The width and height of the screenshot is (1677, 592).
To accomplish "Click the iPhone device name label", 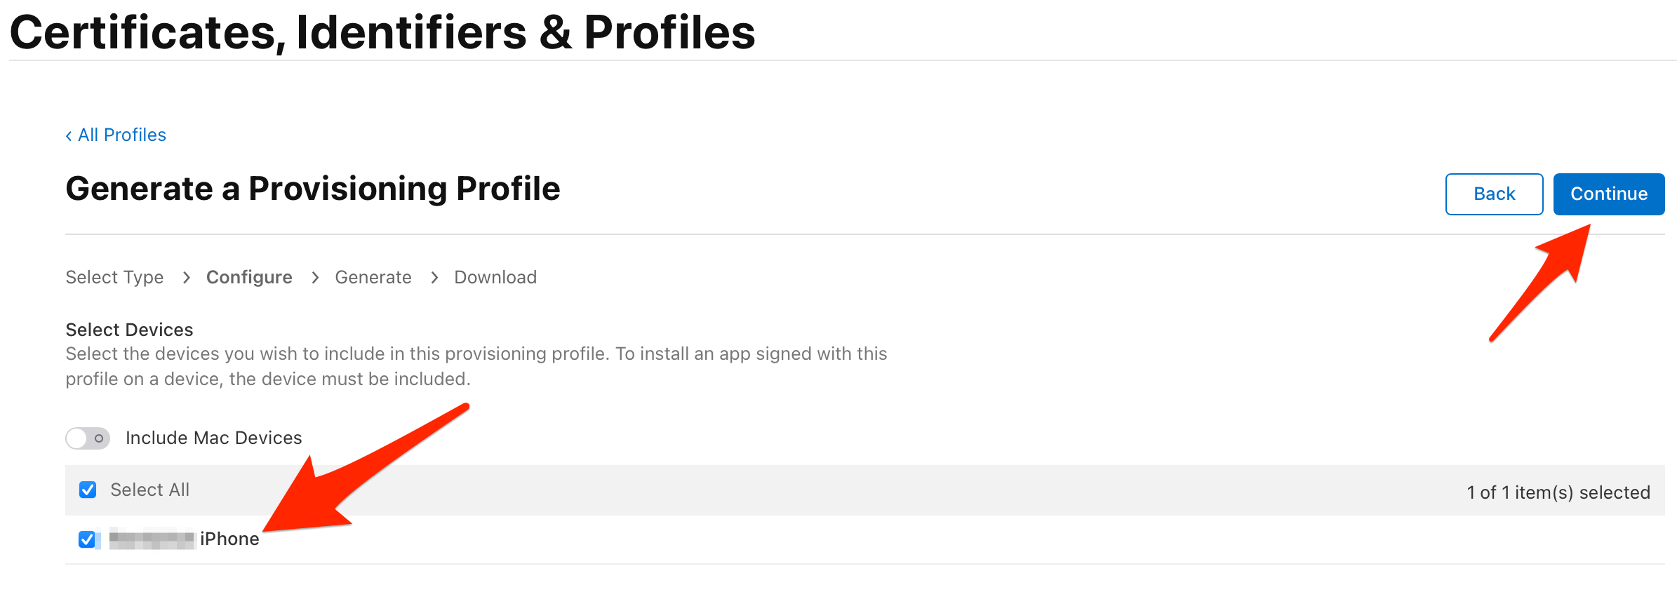I will tap(229, 539).
